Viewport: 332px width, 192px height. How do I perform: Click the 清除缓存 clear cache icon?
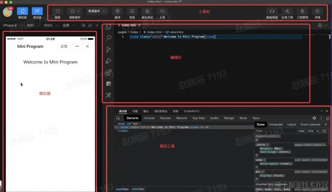coord(72,11)
